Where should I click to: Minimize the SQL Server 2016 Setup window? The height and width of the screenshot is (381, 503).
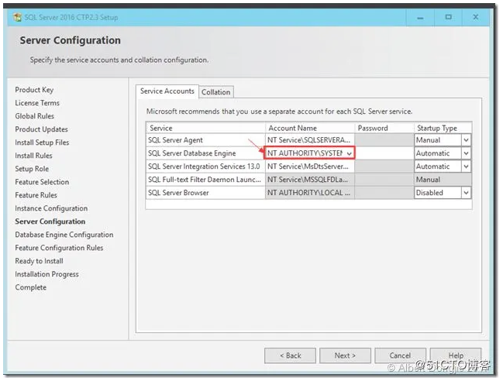(x=420, y=18)
